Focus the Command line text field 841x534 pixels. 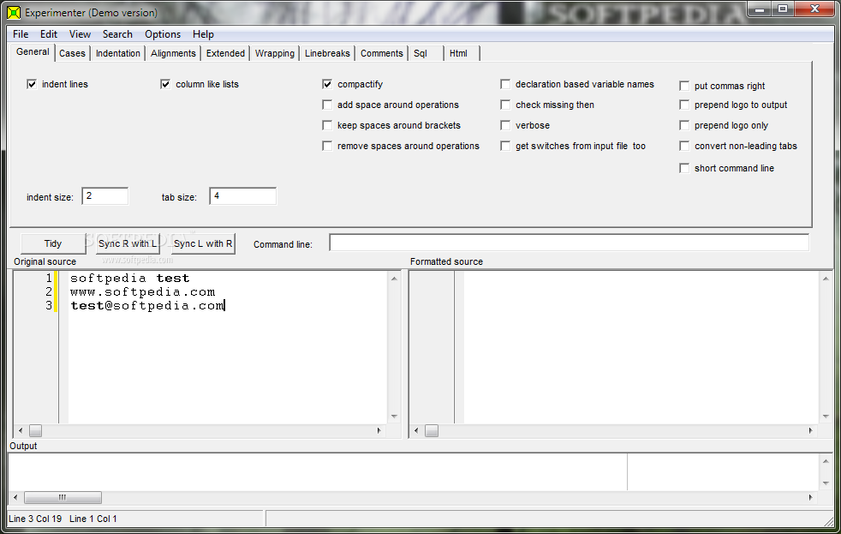pyautogui.click(x=569, y=243)
